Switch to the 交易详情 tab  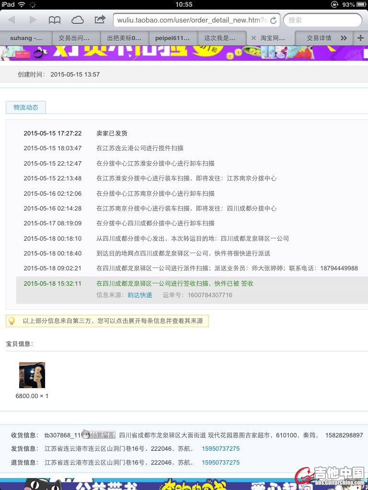point(319,38)
